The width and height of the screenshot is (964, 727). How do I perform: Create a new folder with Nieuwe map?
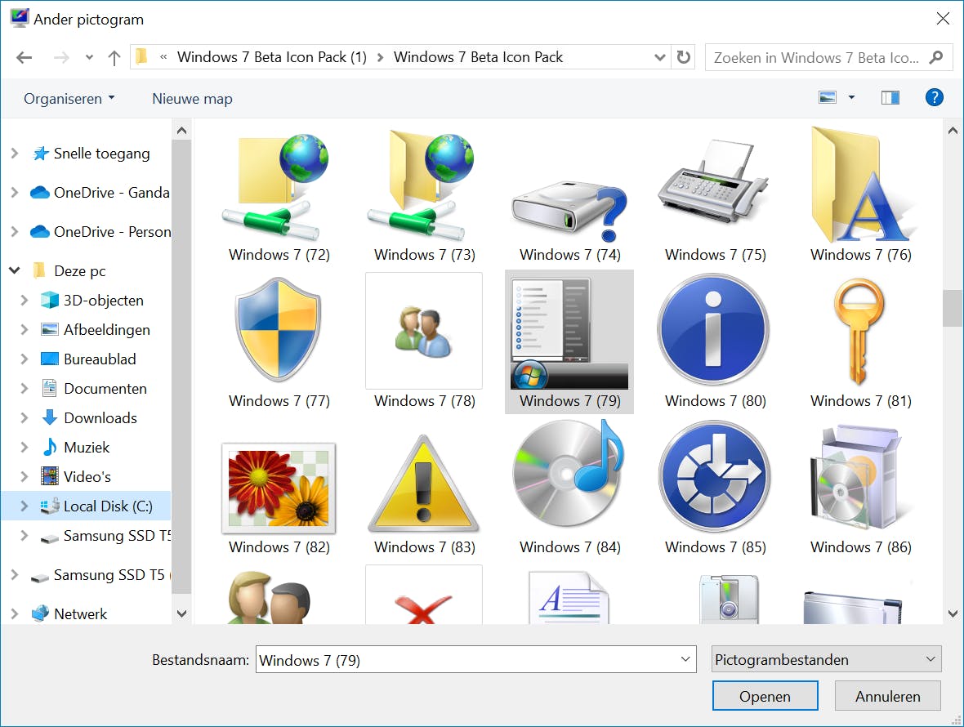(193, 98)
